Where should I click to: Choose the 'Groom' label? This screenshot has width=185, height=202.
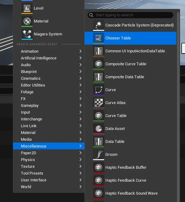pos(111,155)
